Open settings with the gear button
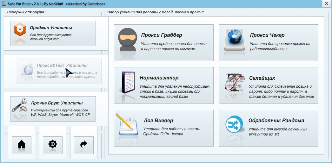332x163 pixels. 53,145
